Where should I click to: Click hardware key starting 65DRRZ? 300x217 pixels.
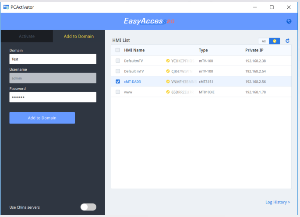(182, 92)
